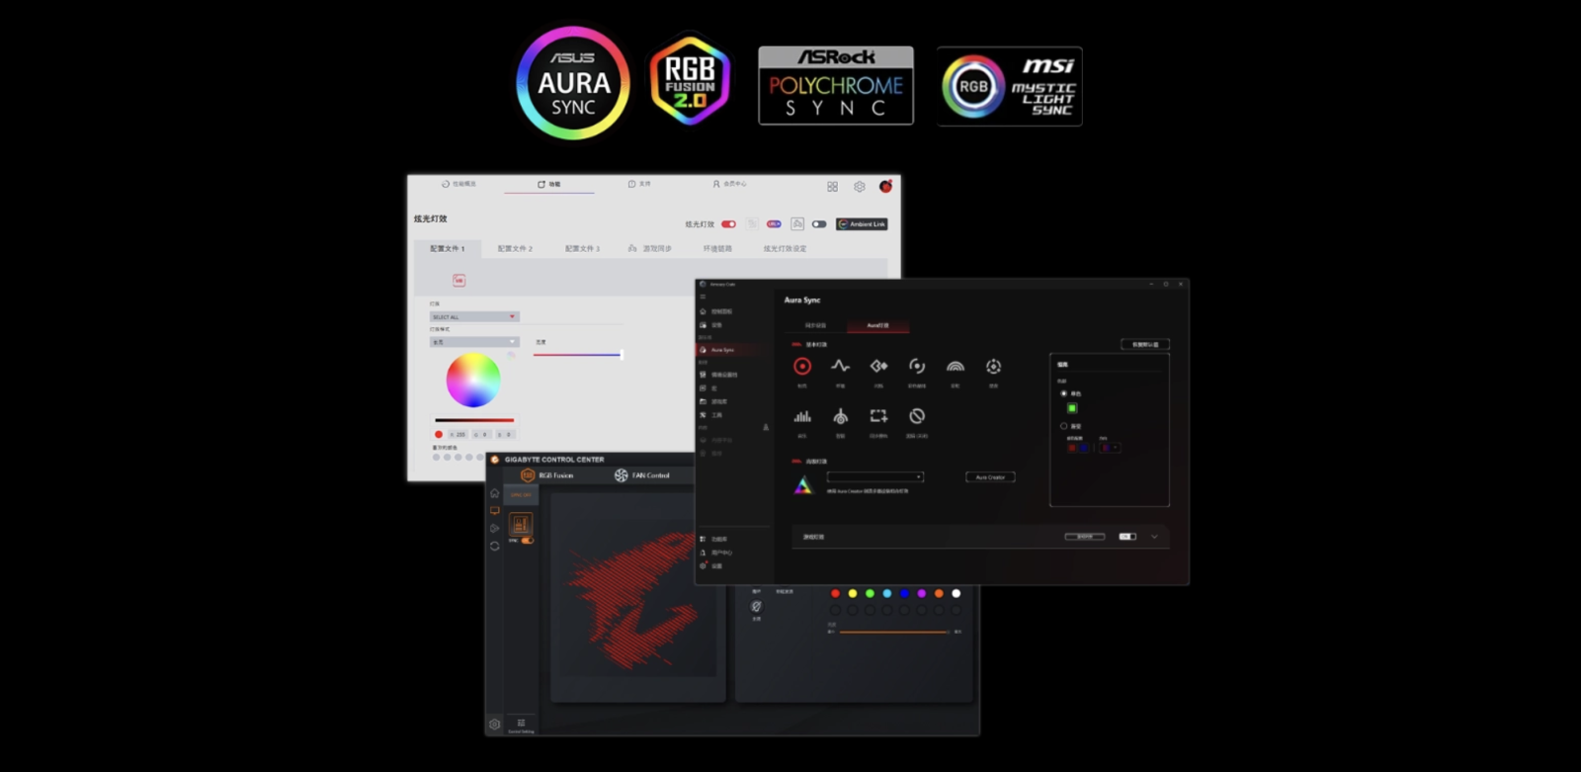This screenshot has height=772, width=1581.
Task: Open the ASRock Polychrome Sync logo
Action: point(836,86)
